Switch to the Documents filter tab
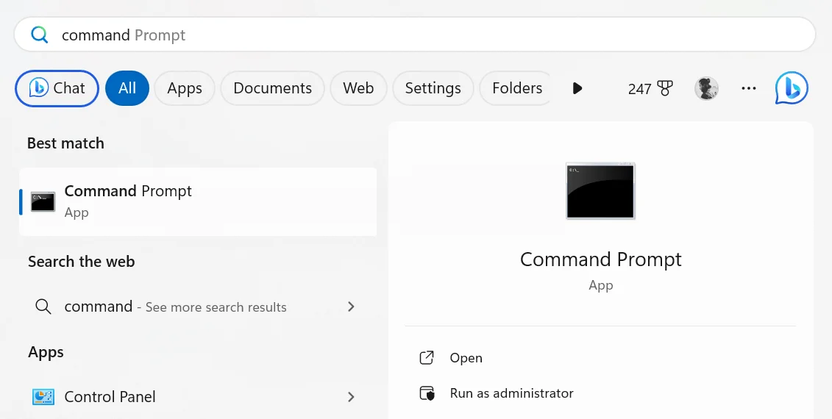The image size is (832, 419). click(x=273, y=88)
